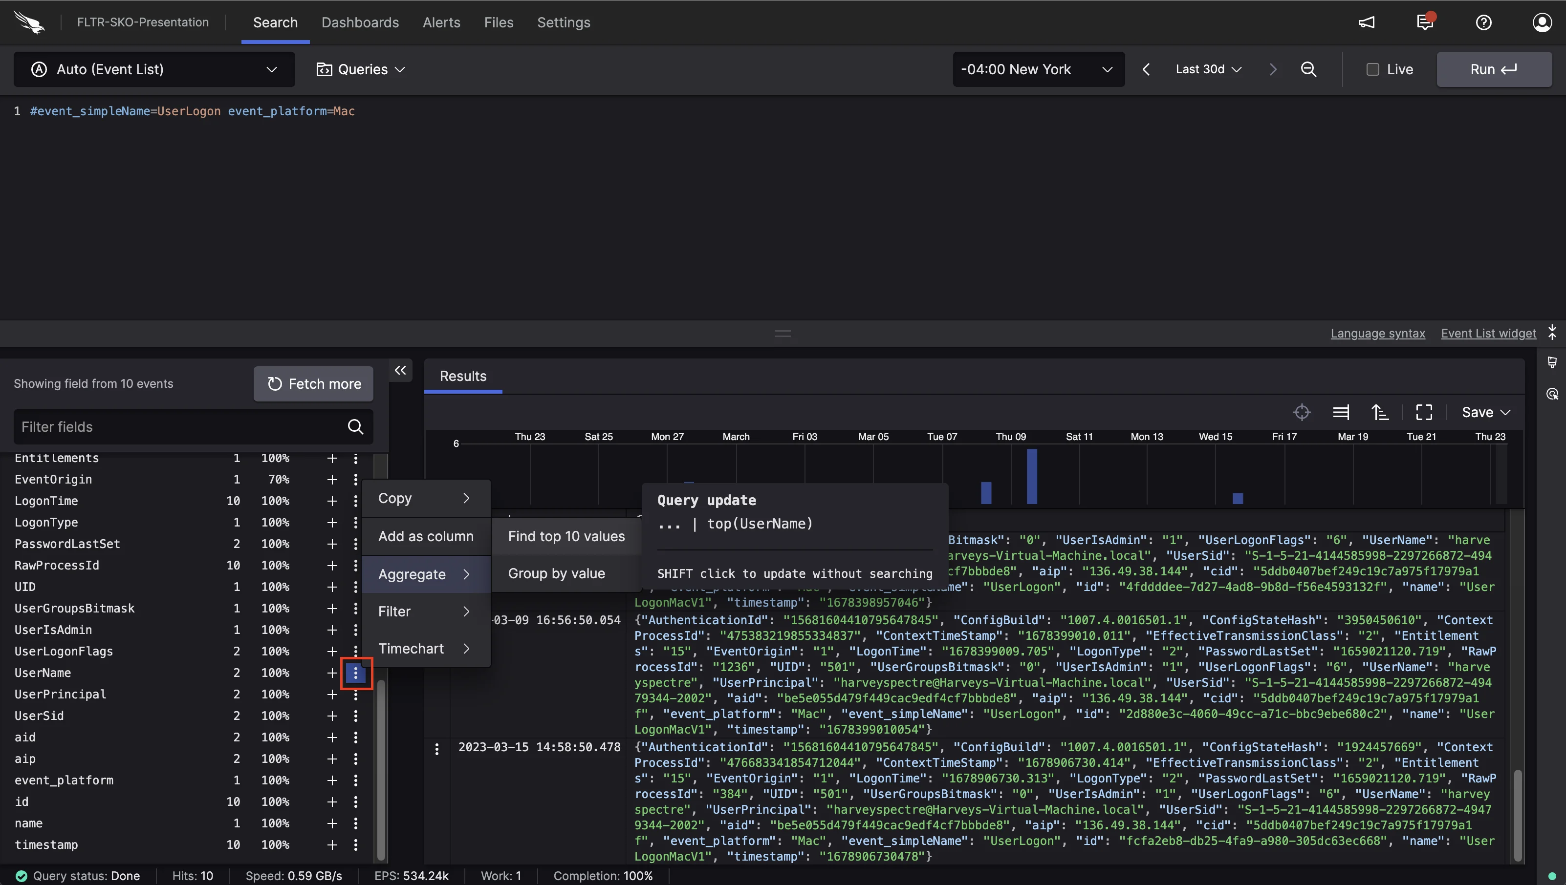Screen dimensions: 1566x885
Task: Open the Event List widget link
Action: (1488, 333)
